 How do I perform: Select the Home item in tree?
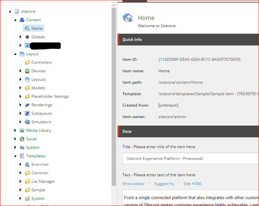pyautogui.click(x=37, y=28)
